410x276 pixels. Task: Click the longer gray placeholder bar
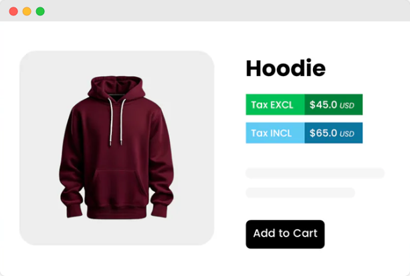(x=315, y=173)
